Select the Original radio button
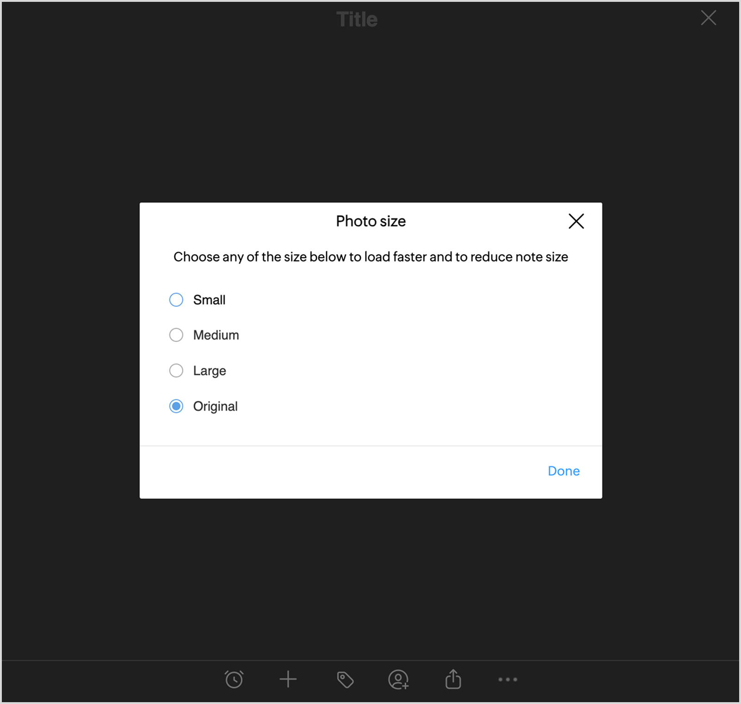Viewport: 741px width, 704px height. [176, 406]
